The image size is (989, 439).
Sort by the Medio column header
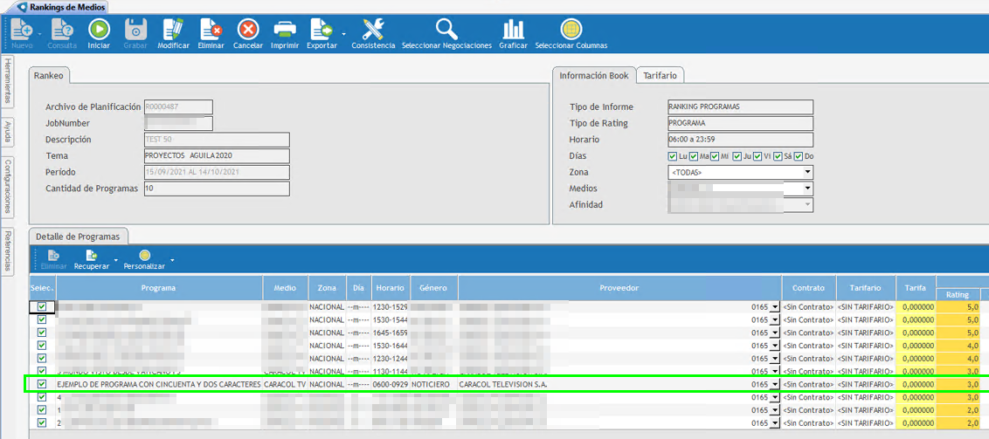[285, 288]
